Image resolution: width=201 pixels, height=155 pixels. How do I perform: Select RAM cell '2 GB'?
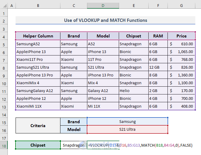[158, 91]
